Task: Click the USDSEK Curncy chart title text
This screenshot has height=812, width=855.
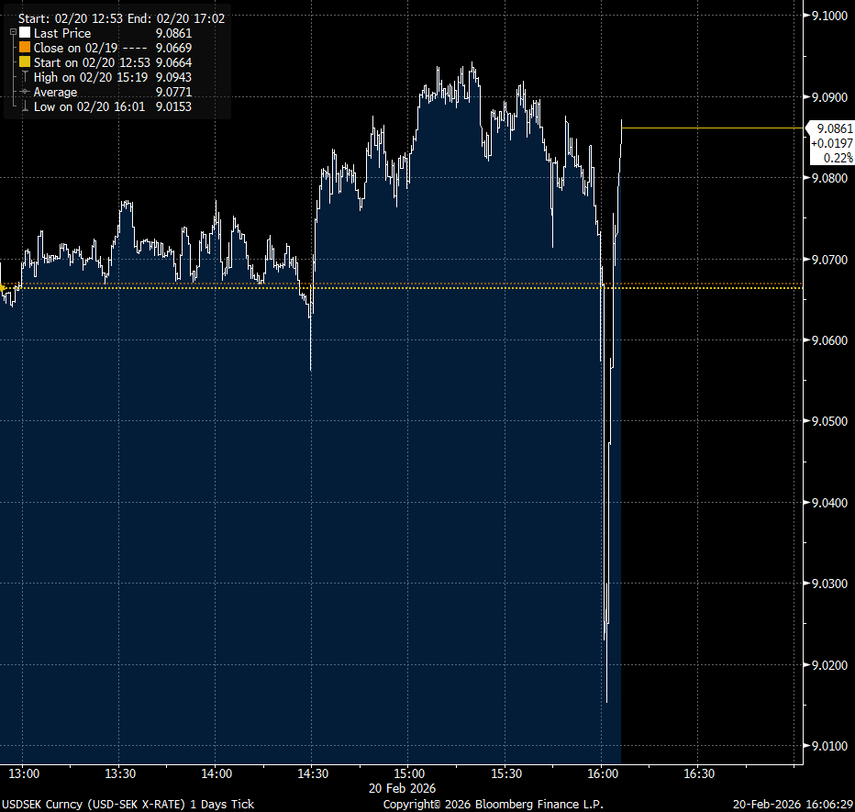Action: [x=128, y=805]
